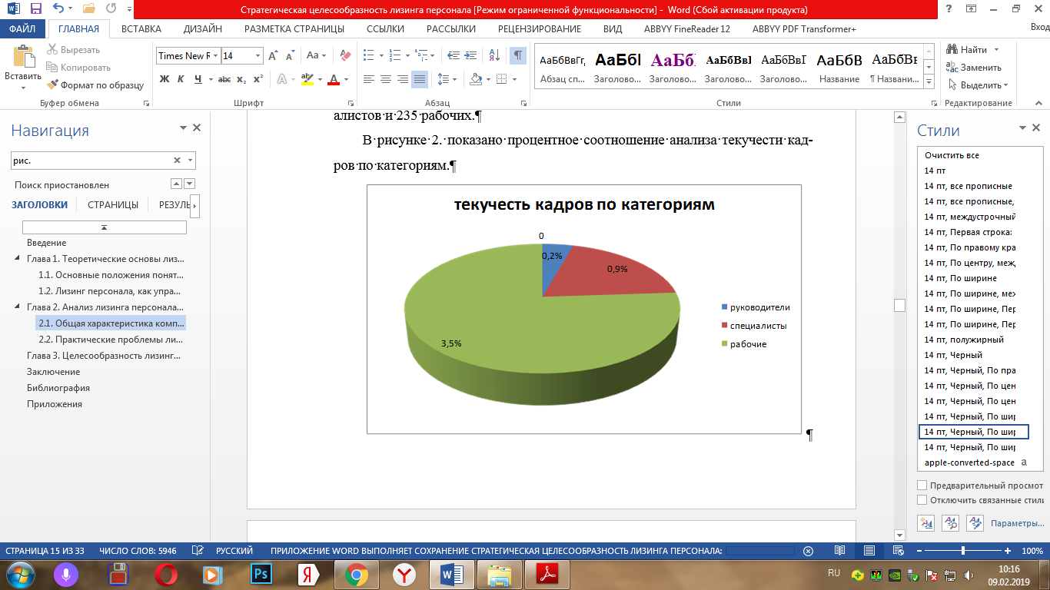Click the strikethrough (abc) icon
This screenshot has width=1050, height=590.
tap(224, 79)
